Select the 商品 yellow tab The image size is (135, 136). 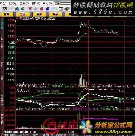[x=56, y=15]
